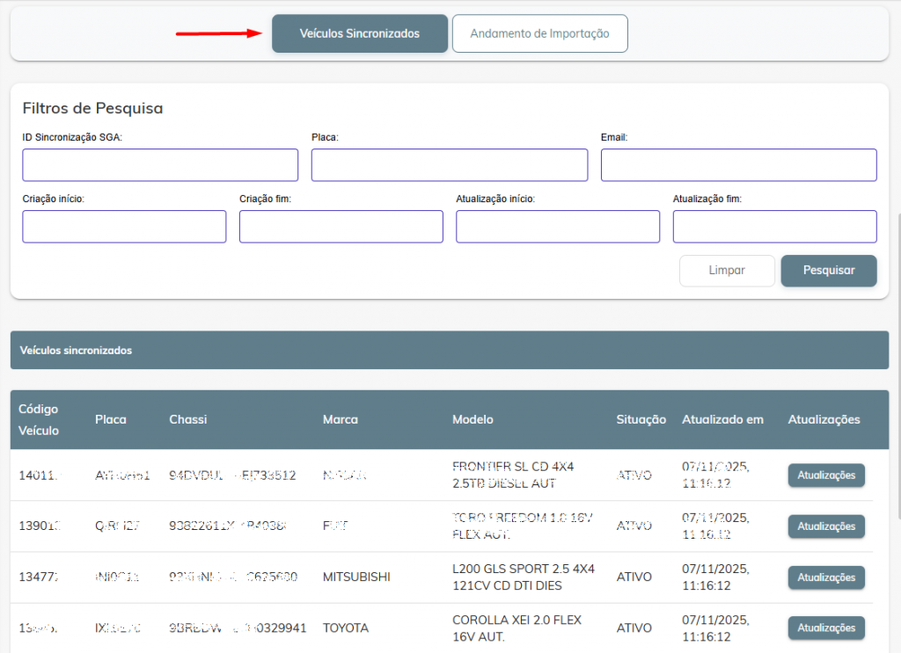The image size is (901, 653).
Task: Click the Modelo column header
Action: [x=472, y=420]
